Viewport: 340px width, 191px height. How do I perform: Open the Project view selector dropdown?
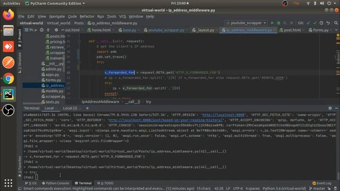click(x=31, y=30)
